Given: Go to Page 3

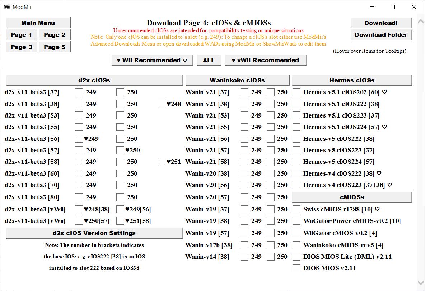Looking at the screenshot, I should click(x=22, y=47).
